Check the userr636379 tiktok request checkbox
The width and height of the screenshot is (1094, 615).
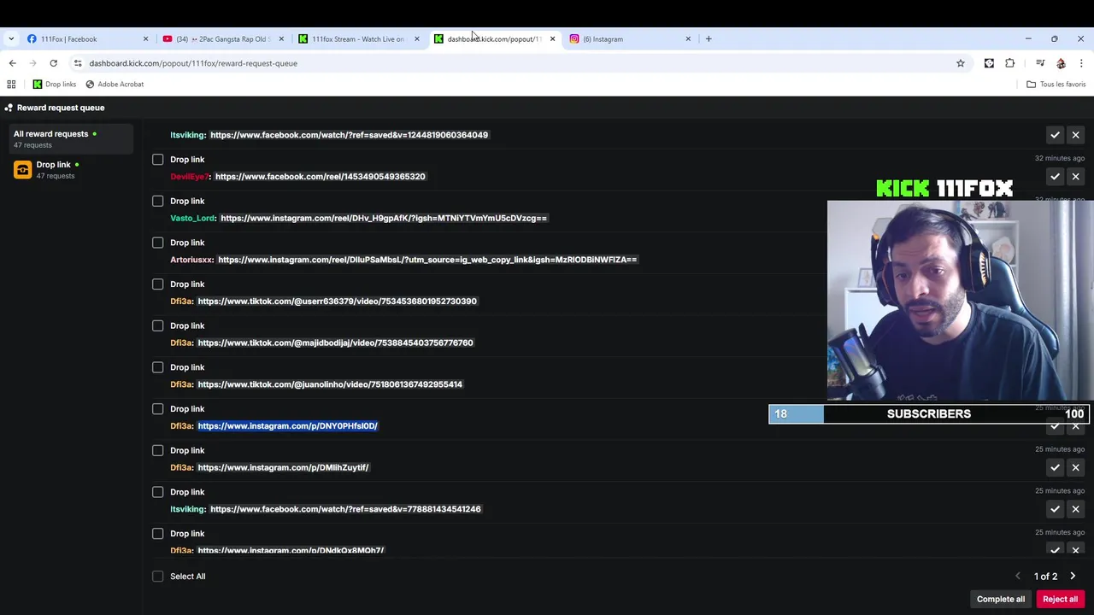(158, 284)
